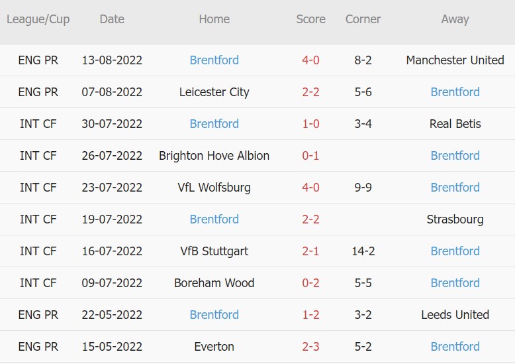Open 2-3 score of Everton match
The width and height of the screenshot is (515, 364).
[310, 347]
